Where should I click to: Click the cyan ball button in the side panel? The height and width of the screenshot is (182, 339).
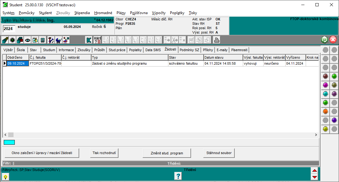(325, 94)
